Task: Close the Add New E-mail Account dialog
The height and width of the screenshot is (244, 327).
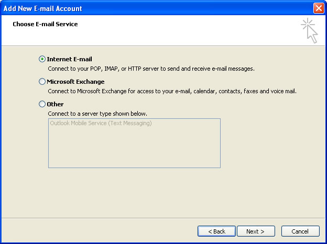Action: pyautogui.click(x=318, y=8)
